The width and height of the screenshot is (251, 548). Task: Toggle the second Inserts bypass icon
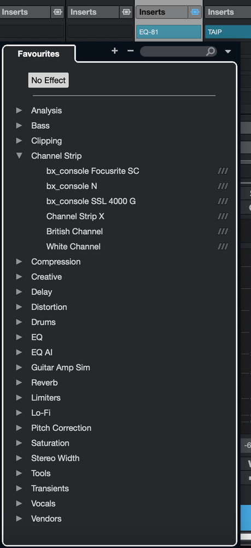126,12
